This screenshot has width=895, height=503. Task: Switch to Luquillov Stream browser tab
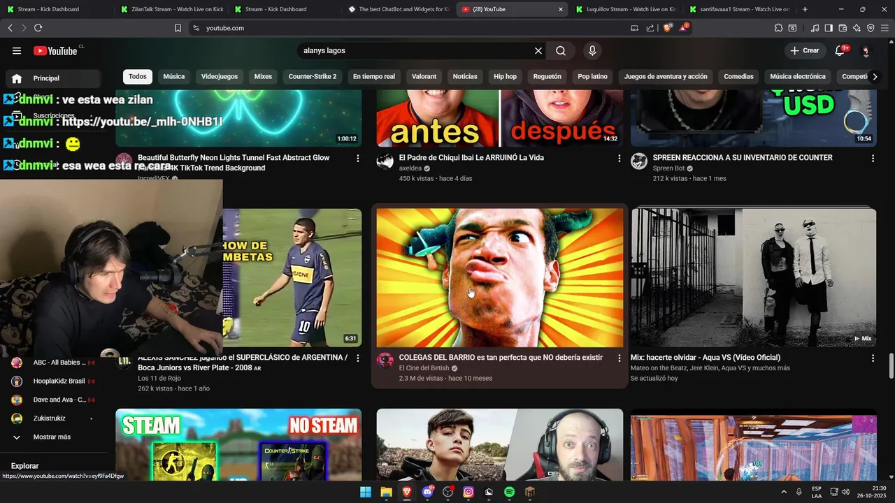(x=627, y=9)
